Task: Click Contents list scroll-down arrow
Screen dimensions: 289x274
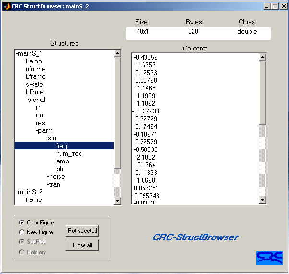Action: [x=262, y=199]
